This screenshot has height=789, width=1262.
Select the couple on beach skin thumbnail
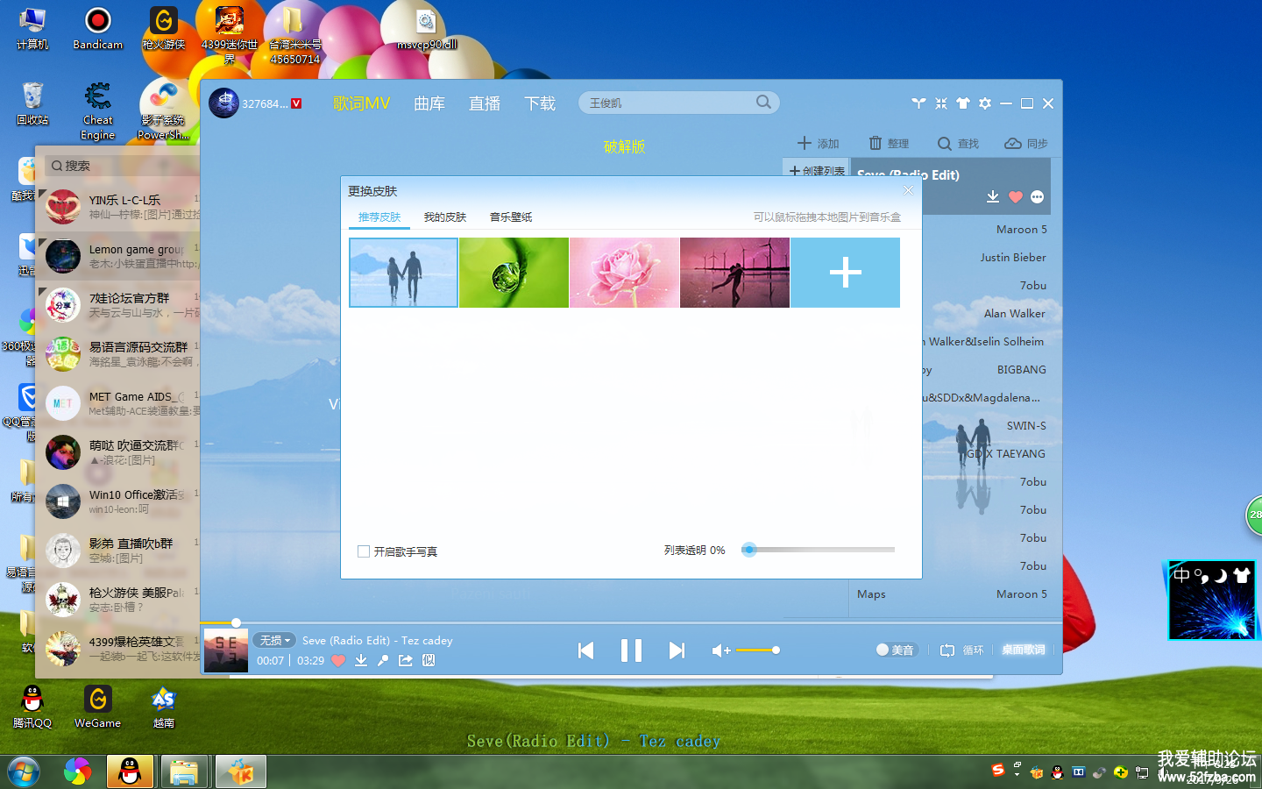[x=403, y=273]
